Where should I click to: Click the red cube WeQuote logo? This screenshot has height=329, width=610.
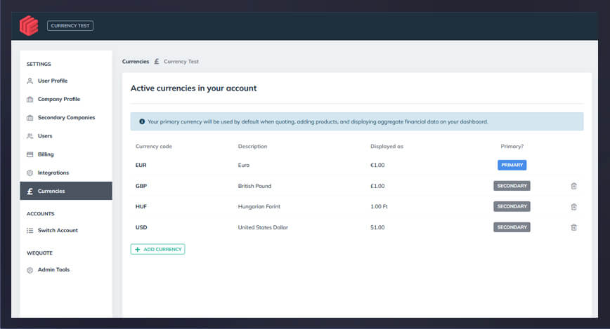click(29, 26)
